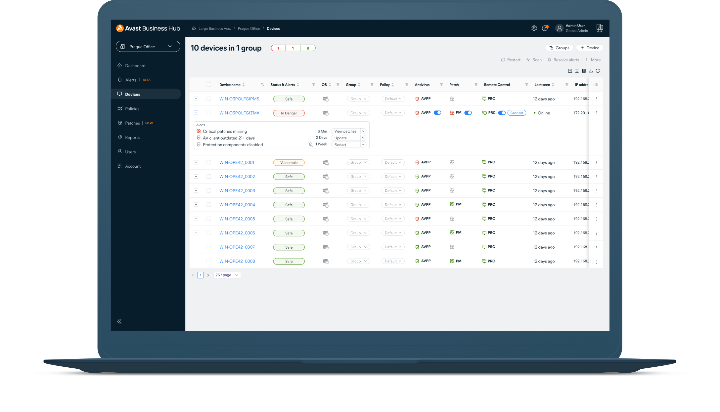This screenshot has height=412, width=720.
Task: Click the WIN-O3POLFGIZMA device name link
Action: click(239, 113)
